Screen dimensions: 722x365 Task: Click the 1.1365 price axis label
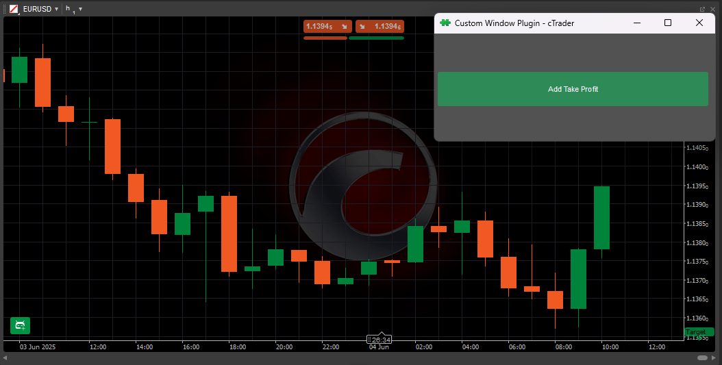coord(697,299)
